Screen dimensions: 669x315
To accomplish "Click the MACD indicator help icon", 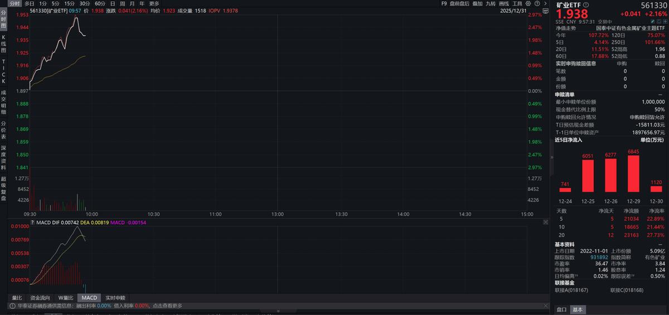I will (33, 222).
